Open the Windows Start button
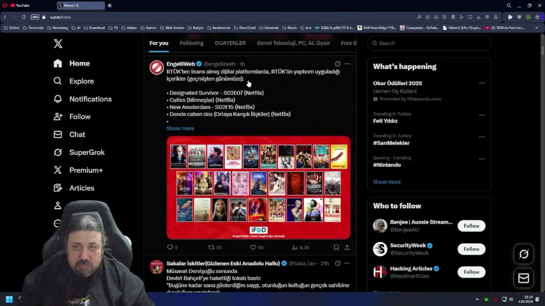545x306 pixels. pyautogui.click(x=9, y=299)
